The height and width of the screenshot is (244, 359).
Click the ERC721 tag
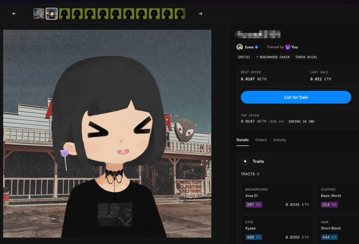pyautogui.click(x=244, y=57)
